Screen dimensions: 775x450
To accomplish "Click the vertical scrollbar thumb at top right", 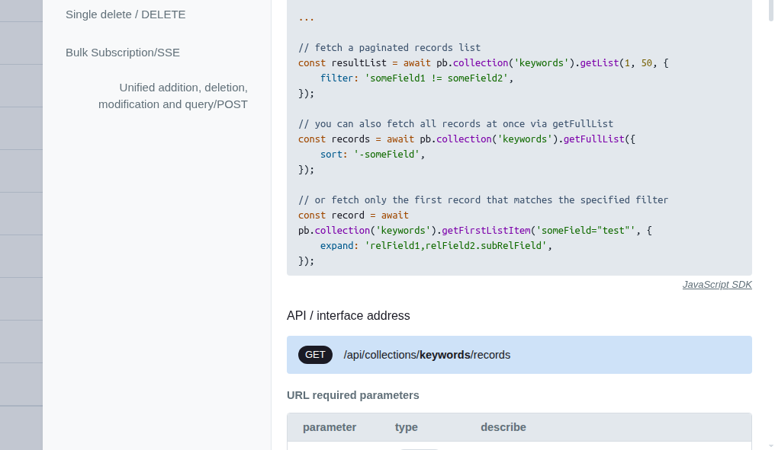I will click(x=771, y=10).
